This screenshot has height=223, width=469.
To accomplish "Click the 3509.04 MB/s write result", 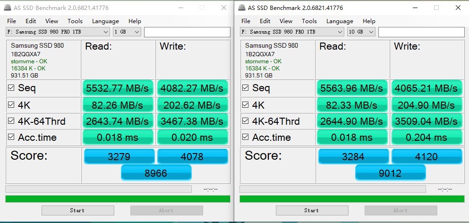I will tap(426, 121).
